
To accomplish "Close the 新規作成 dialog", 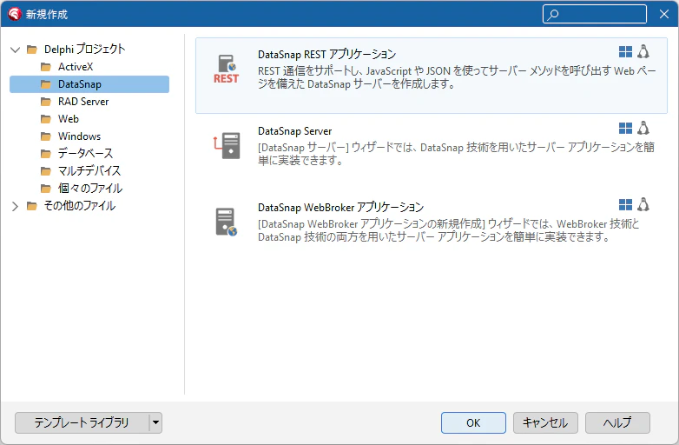I will click(x=664, y=14).
